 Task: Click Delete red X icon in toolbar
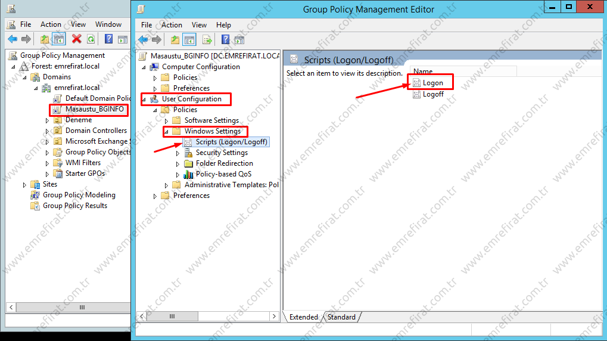pyautogui.click(x=76, y=39)
